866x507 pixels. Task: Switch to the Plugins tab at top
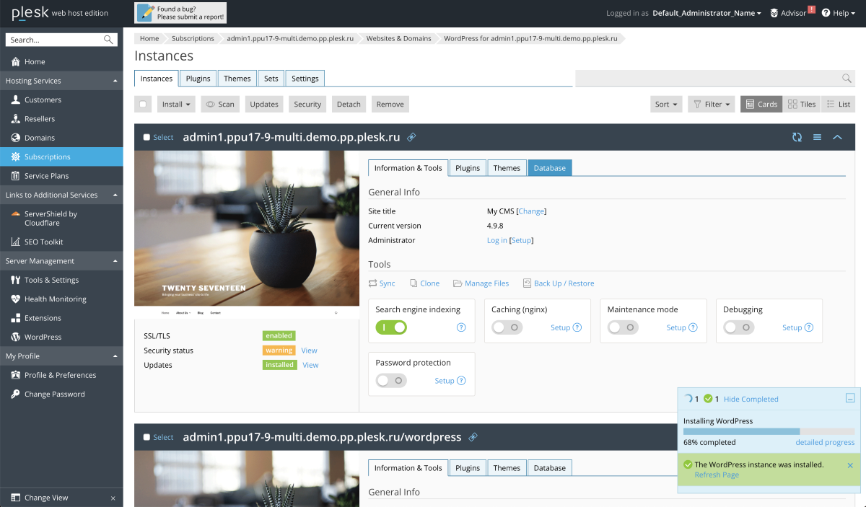(x=198, y=79)
